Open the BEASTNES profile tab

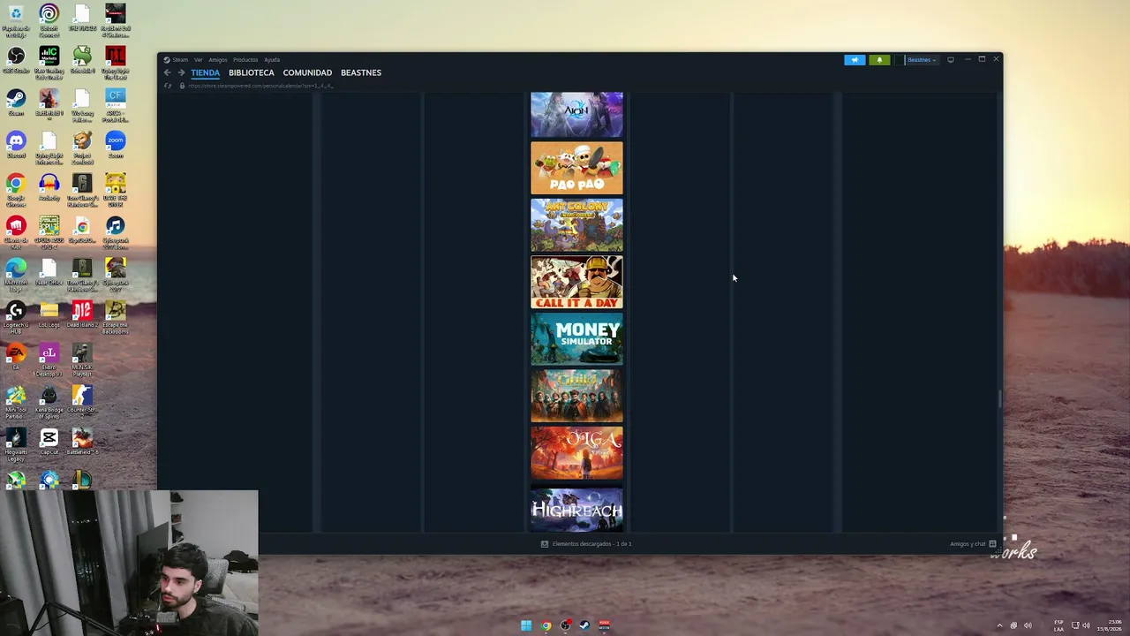click(361, 72)
